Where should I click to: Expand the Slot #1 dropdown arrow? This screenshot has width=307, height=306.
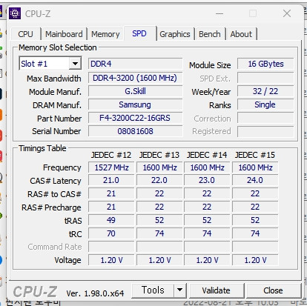[x=75, y=64]
